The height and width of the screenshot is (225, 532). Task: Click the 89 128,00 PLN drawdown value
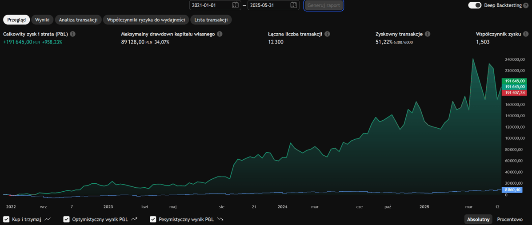point(137,42)
